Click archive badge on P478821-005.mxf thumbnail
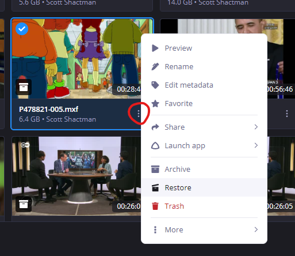The width and height of the screenshot is (295, 256). click(x=24, y=87)
